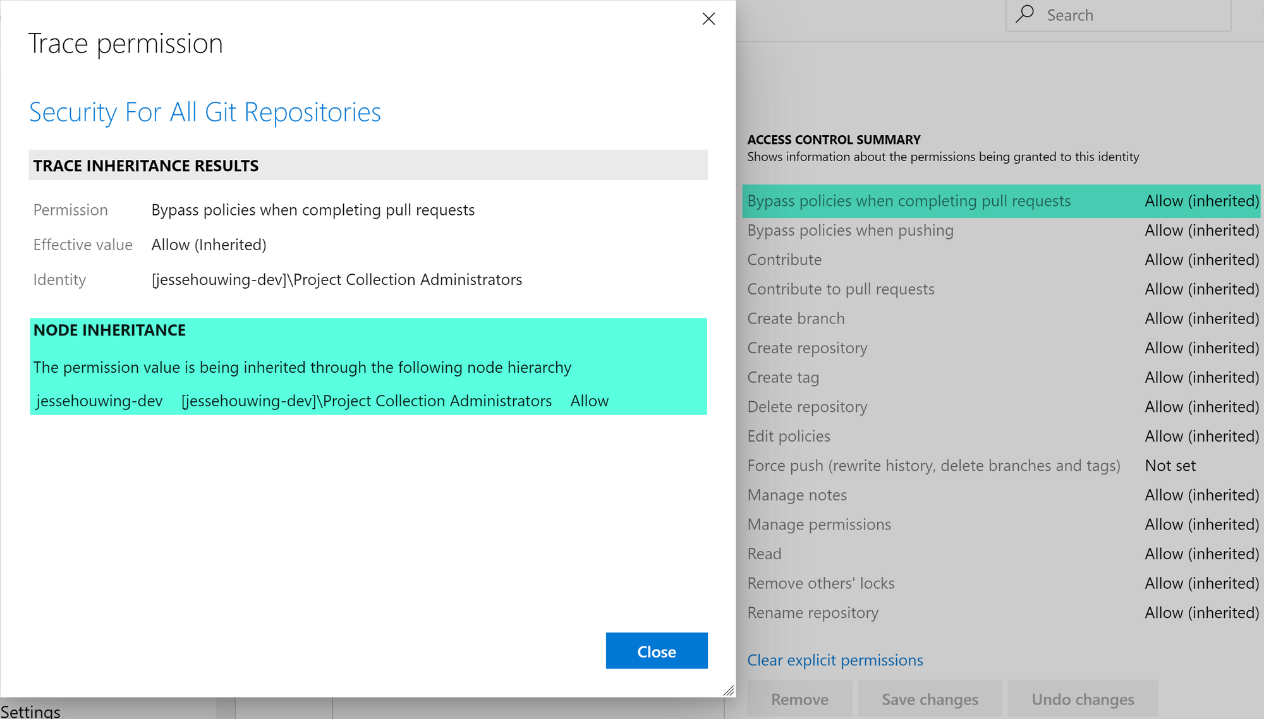The image size is (1264, 719).
Task: Click the search magnifier icon
Action: point(1024,14)
